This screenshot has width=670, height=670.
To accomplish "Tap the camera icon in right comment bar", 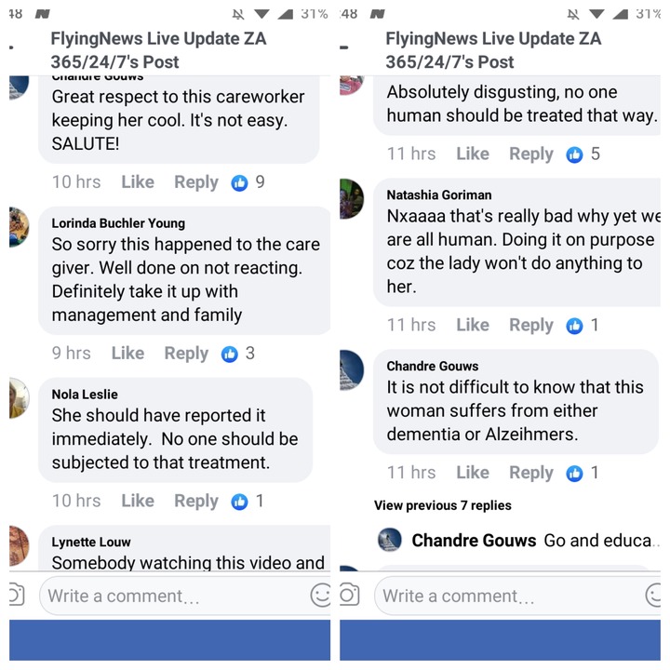I will tap(350, 596).
